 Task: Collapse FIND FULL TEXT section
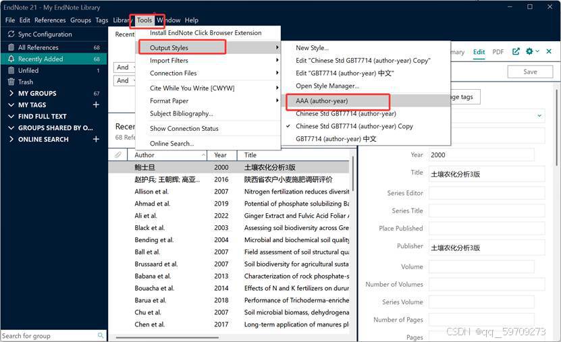(x=11, y=116)
